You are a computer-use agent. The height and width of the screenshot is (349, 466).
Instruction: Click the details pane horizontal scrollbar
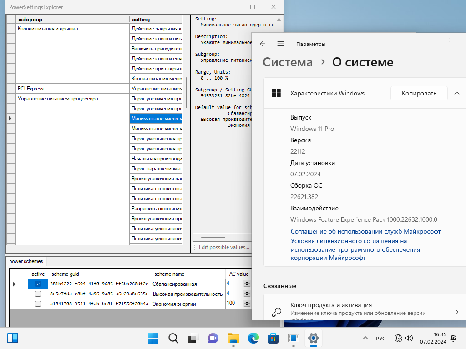coord(213,237)
